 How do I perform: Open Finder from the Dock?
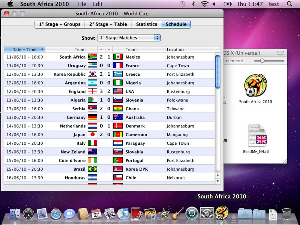pyautogui.click(x=15, y=214)
